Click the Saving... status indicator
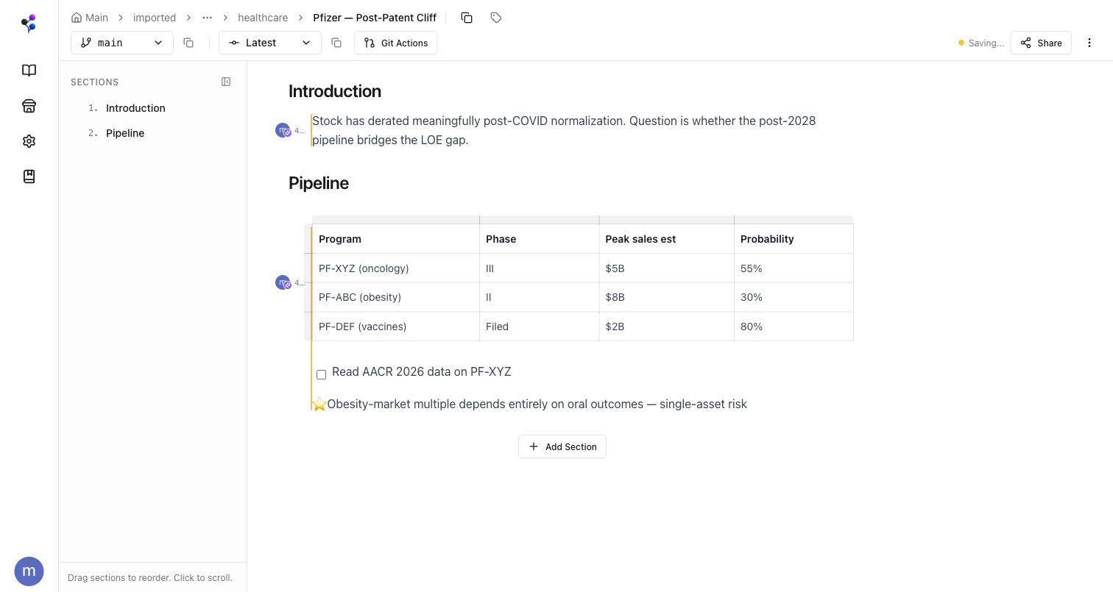Viewport: 1113px width, 592px height. (x=981, y=43)
